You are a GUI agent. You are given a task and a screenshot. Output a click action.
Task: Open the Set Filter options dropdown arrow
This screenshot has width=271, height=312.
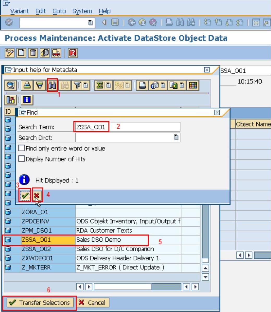[85, 85]
